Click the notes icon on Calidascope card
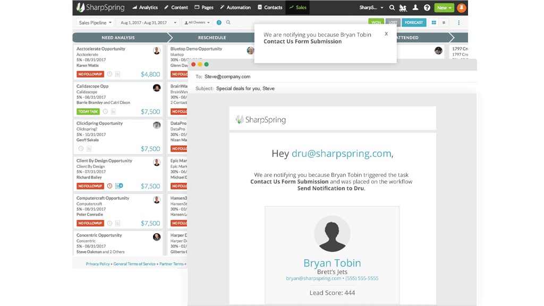Image resolution: width=544 pixels, height=306 pixels. 113,112
